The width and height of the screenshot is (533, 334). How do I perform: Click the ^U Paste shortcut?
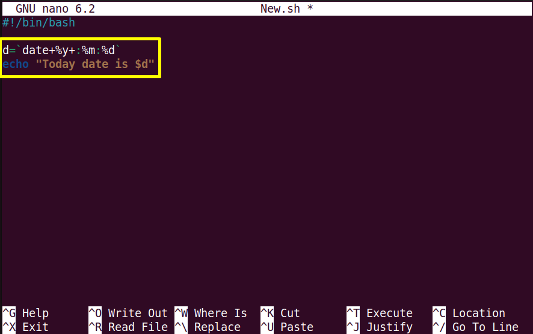click(x=287, y=327)
